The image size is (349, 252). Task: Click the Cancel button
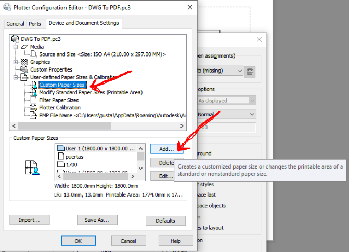[x=128, y=241]
